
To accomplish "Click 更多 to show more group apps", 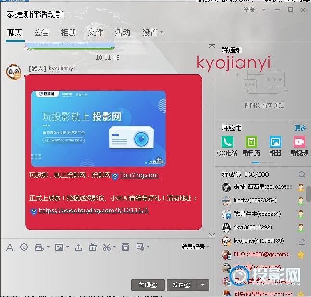I will tap(300, 128).
